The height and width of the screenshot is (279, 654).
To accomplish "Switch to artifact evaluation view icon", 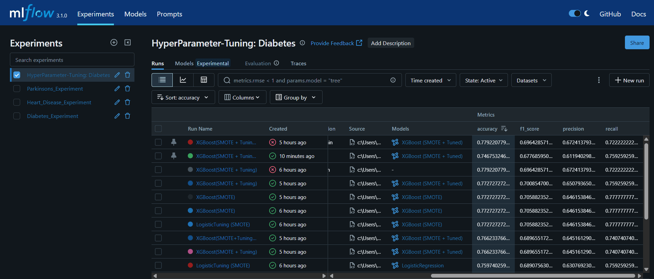I will point(204,80).
